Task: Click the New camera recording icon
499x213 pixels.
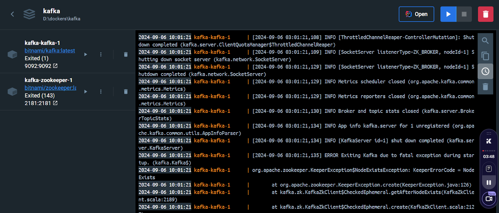Action: point(489,198)
